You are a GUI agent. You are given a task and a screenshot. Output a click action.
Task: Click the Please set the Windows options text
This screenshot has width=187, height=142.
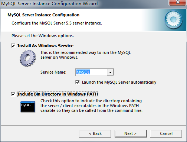(x=43, y=36)
